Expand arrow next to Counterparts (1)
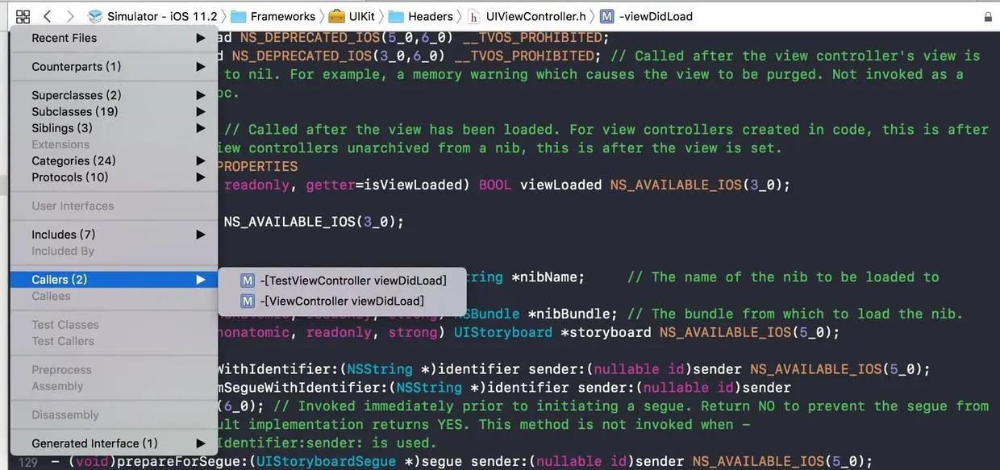 click(201, 67)
